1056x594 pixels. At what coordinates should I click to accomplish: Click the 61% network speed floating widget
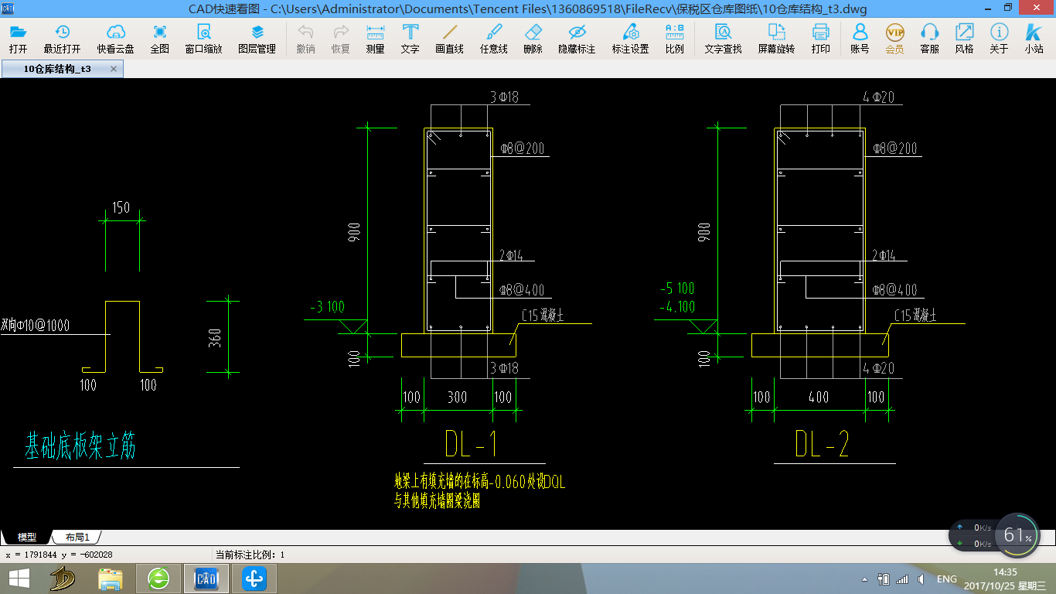point(996,534)
